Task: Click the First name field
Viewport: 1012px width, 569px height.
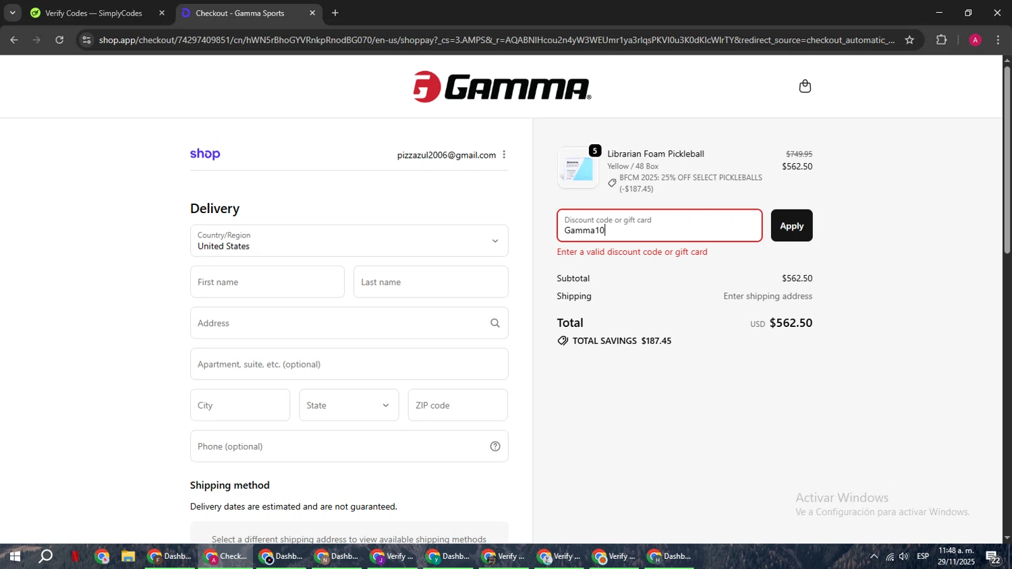Action: [267, 282]
